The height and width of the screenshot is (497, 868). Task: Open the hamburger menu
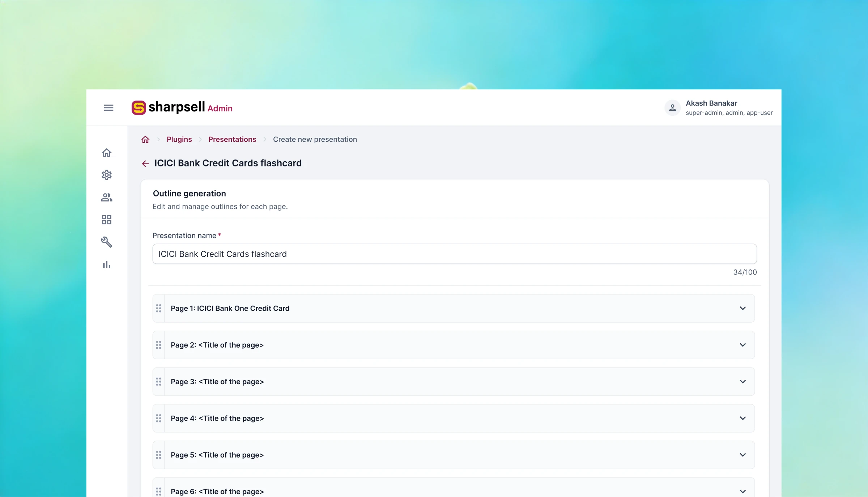click(109, 108)
